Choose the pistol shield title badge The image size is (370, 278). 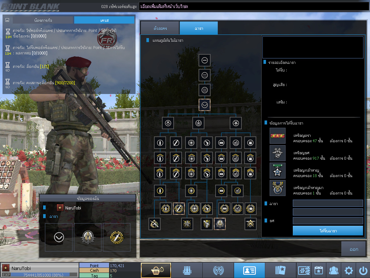tap(207, 224)
